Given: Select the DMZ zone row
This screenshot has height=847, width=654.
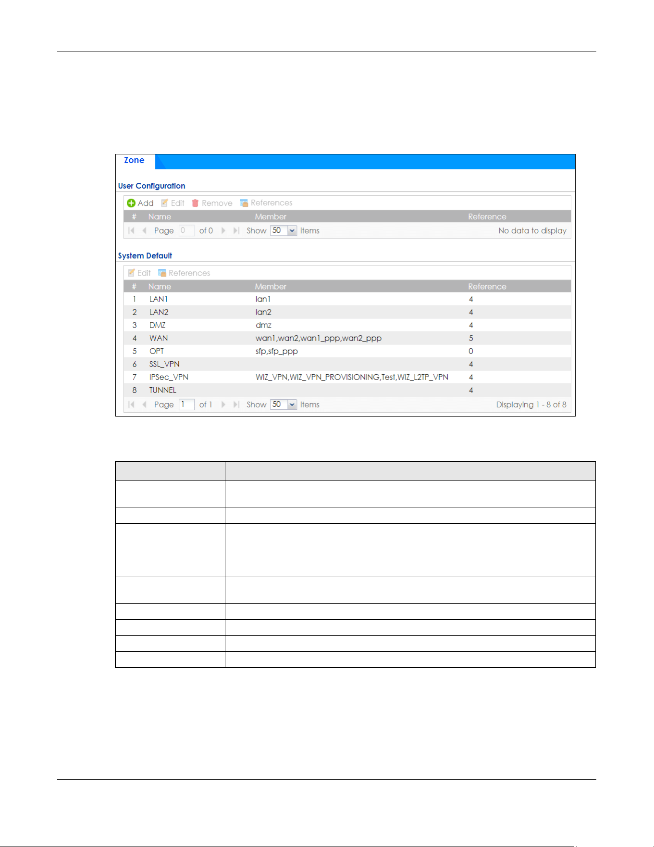Looking at the screenshot, I should tap(347, 325).
